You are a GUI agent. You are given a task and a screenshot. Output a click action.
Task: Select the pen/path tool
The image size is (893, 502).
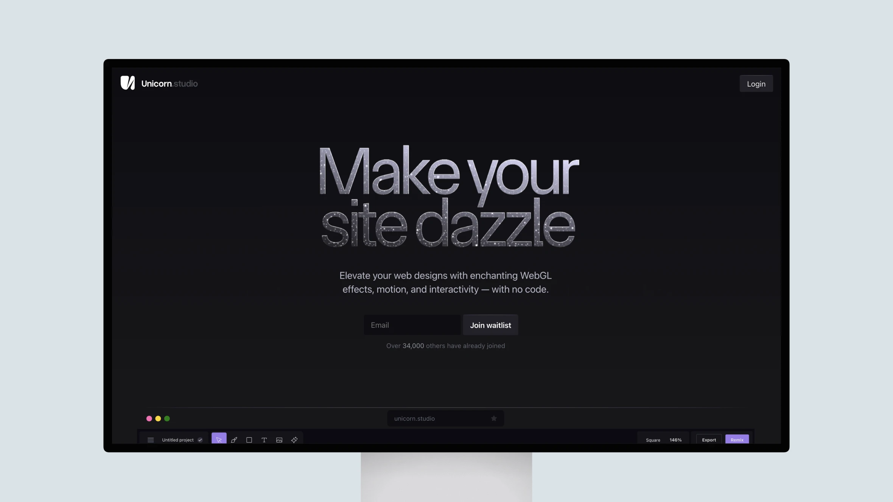click(234, 440)
